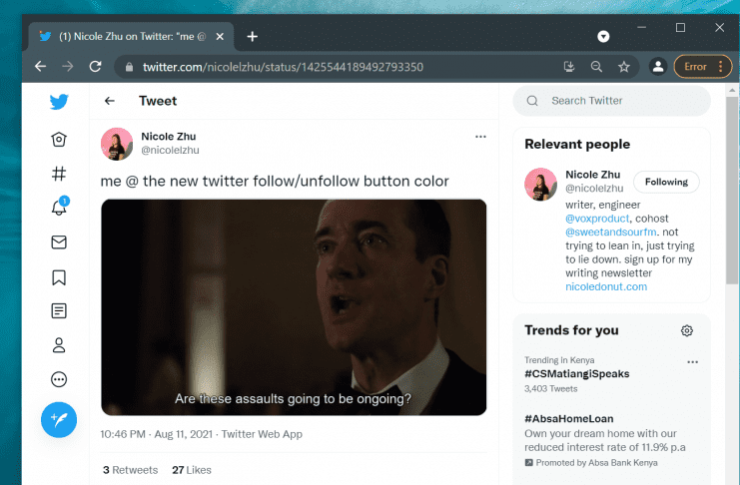This screenshot has width=740, height=485.
Task: Click the address bar URL
Action: pos(284,67)
